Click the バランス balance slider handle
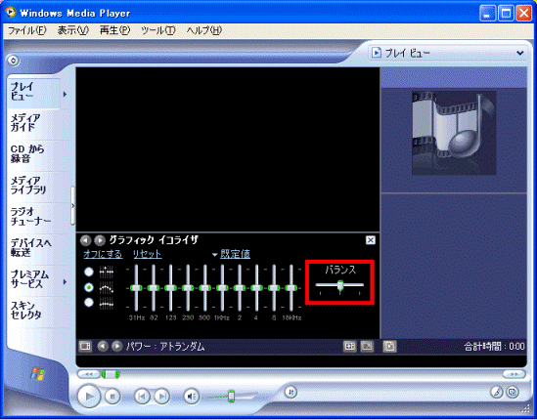Viewport: 537px width, 420px height. [x=340, y=285]
